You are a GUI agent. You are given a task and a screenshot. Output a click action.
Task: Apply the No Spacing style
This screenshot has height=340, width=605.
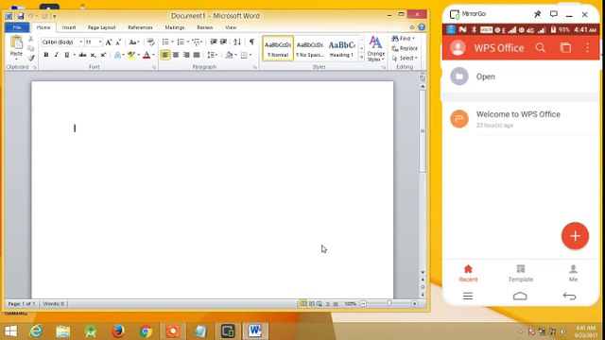[309, 48]
